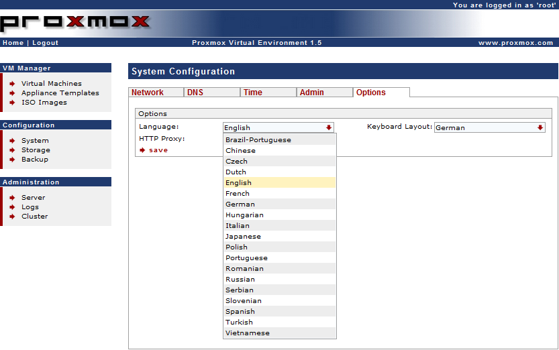Viewport: 559px width, 350px height.
Task: Choose Vietnamese language option
Action: point(280,333)
